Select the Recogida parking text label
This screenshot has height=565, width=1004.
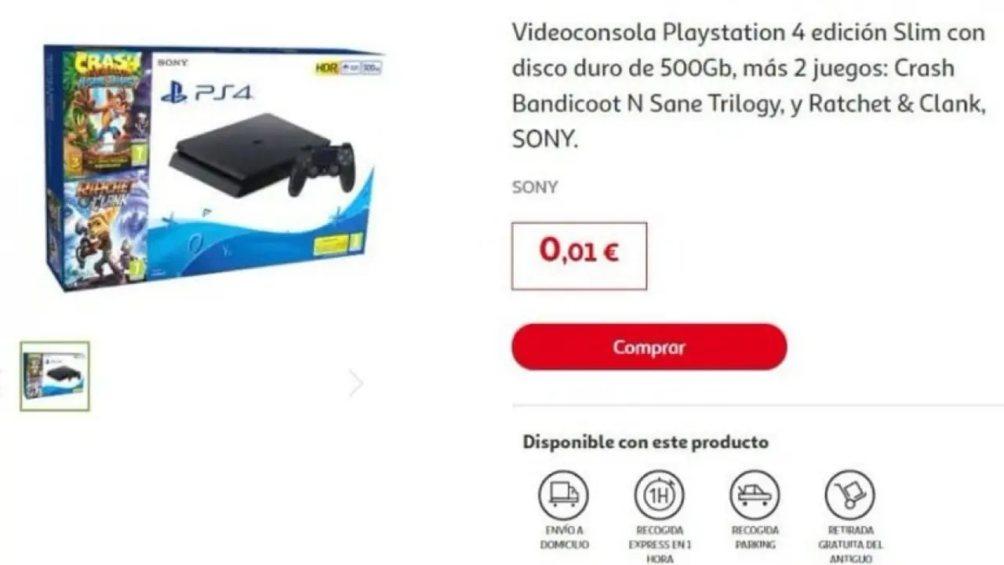[755, 538]
